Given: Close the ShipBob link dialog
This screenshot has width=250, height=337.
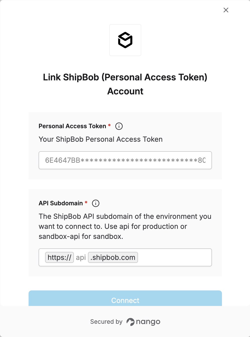Looking at the screenshot, I should pos(226,10).
